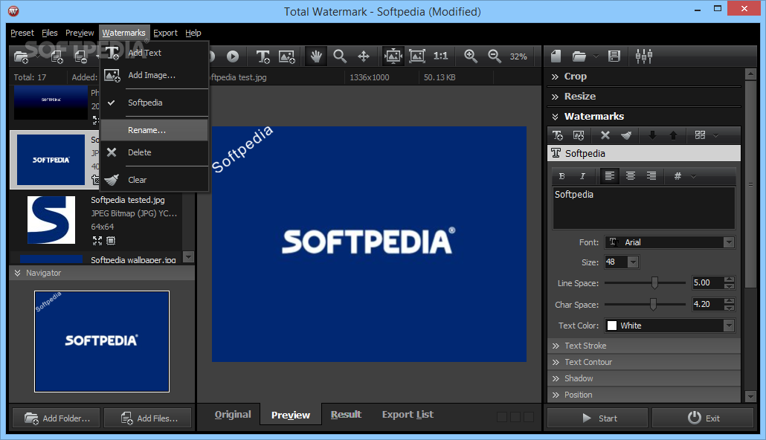Toggle align text center
766x440 pixels.
[631, 176]
